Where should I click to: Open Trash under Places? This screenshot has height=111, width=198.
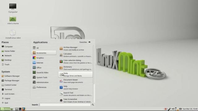point(6,64)
